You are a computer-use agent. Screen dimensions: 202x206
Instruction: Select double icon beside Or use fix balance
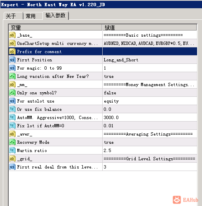(x=12, y=109)
